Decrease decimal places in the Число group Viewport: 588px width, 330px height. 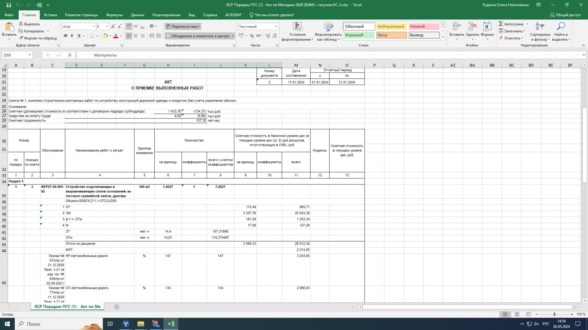click(275, 36)
